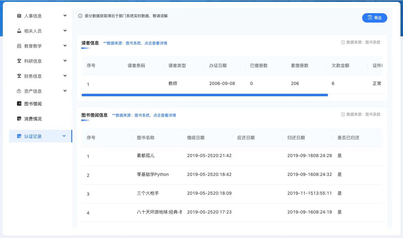Click the 教育教学 sidebar icon
Viewport: 403px width, 238px height.
point(19,46)
